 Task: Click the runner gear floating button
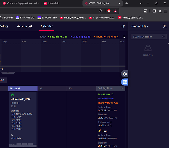click(x=125, y=74)
